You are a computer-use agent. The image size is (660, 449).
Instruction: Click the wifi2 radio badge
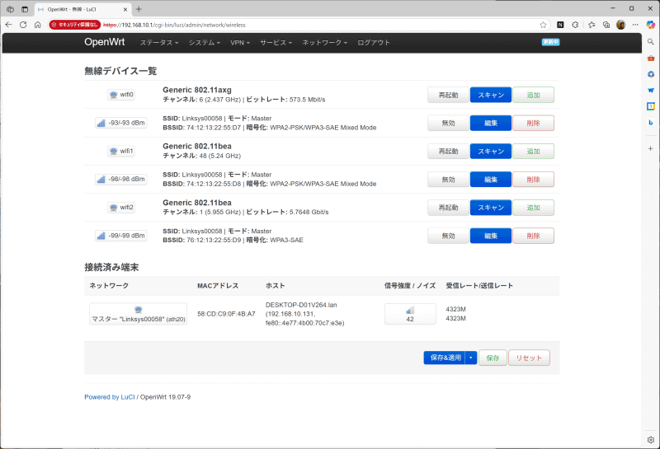tap(121, 208)
